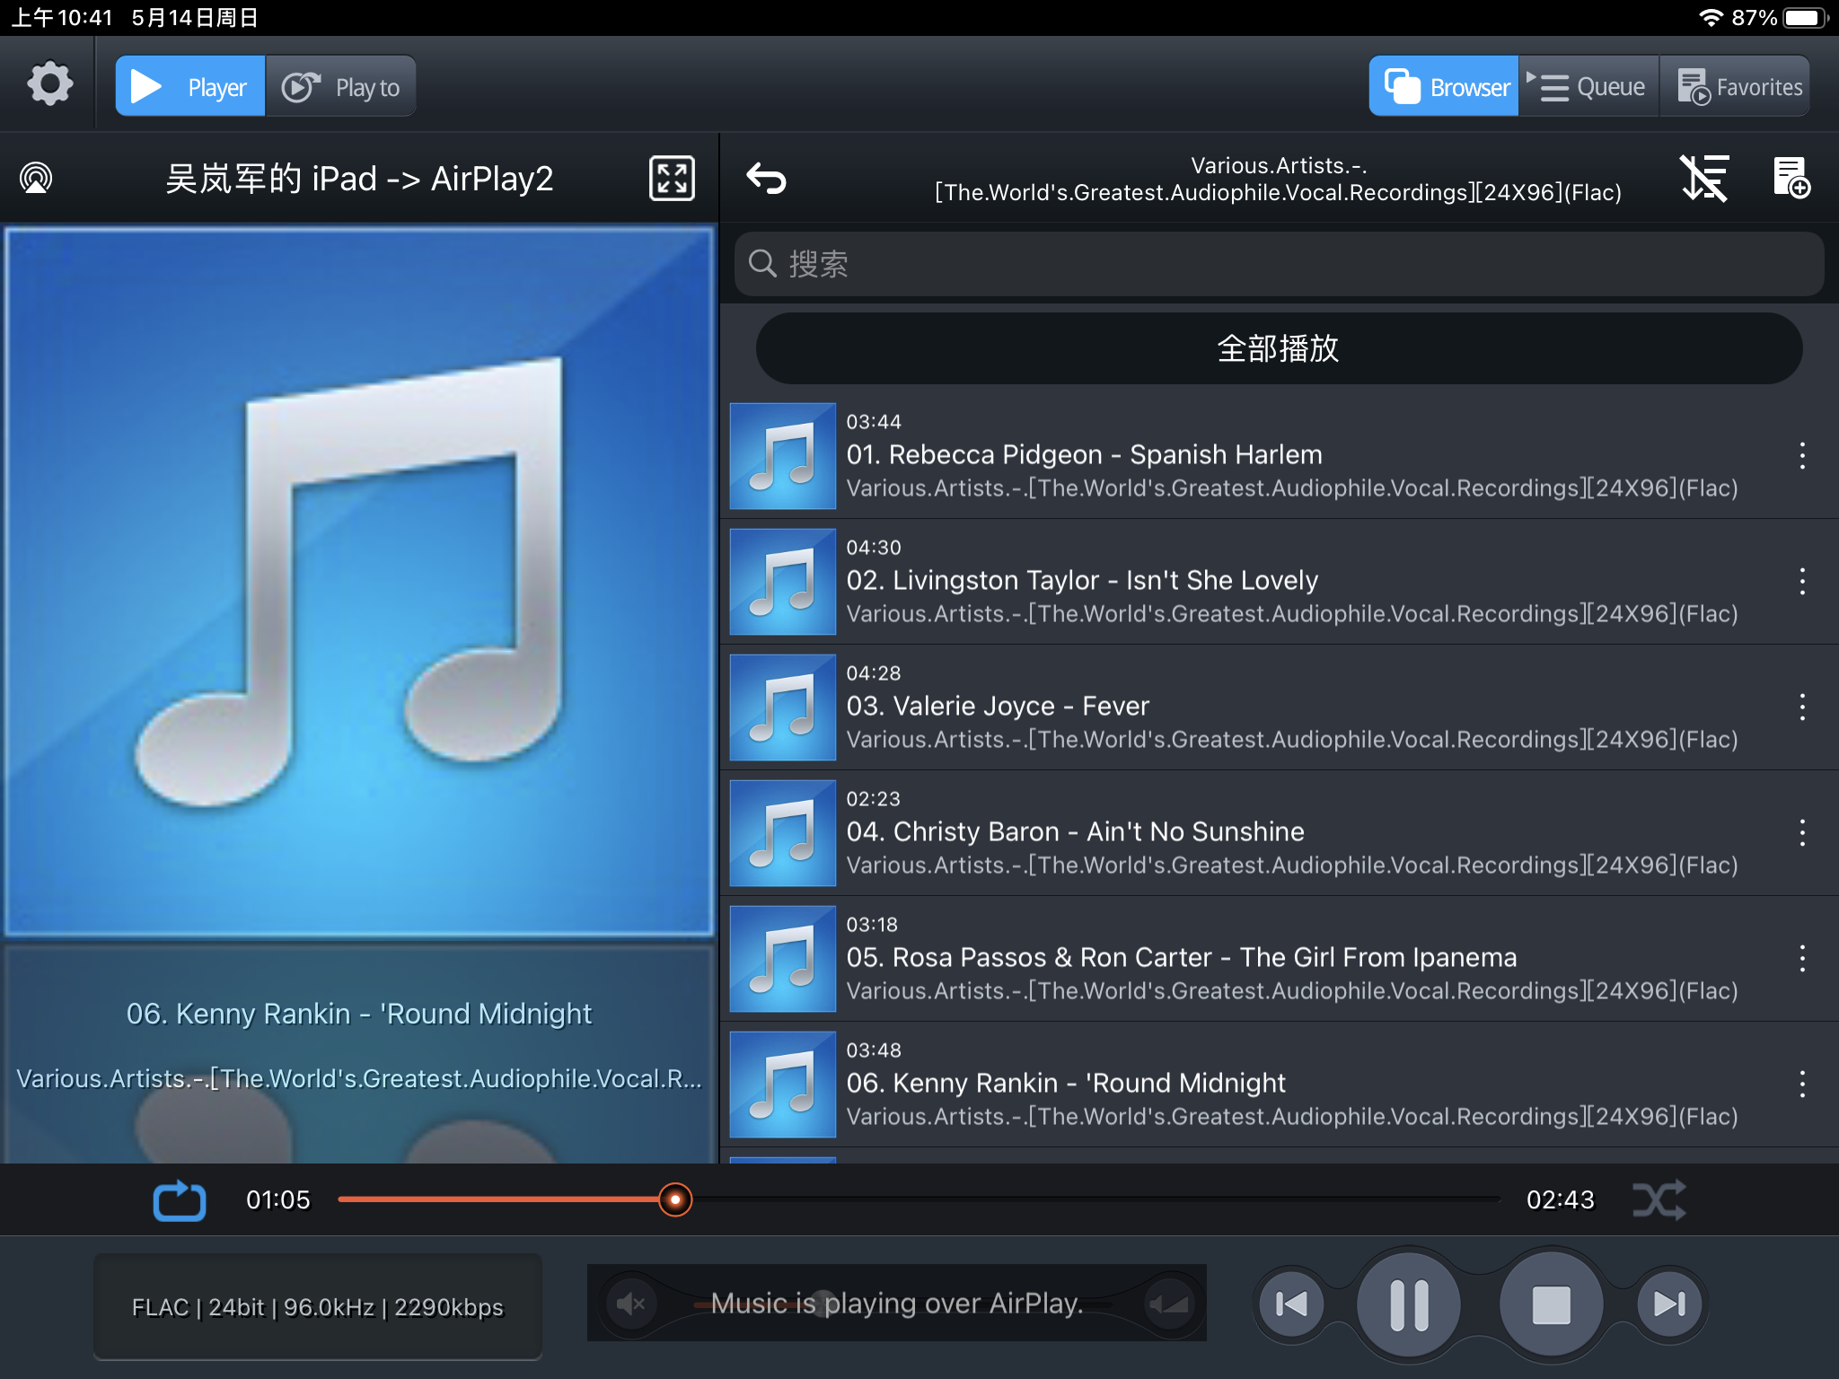
Task: Tap elapsed time 01:05
Action: point(278,1200)
